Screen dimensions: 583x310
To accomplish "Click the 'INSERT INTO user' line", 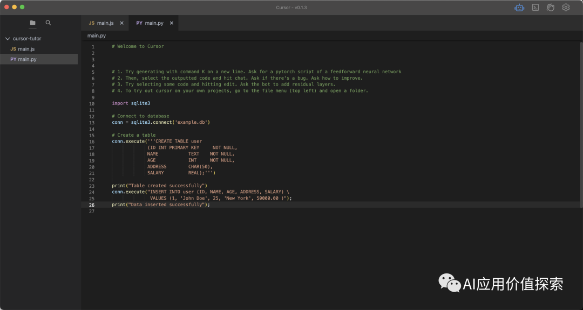I will click(200, 192).
